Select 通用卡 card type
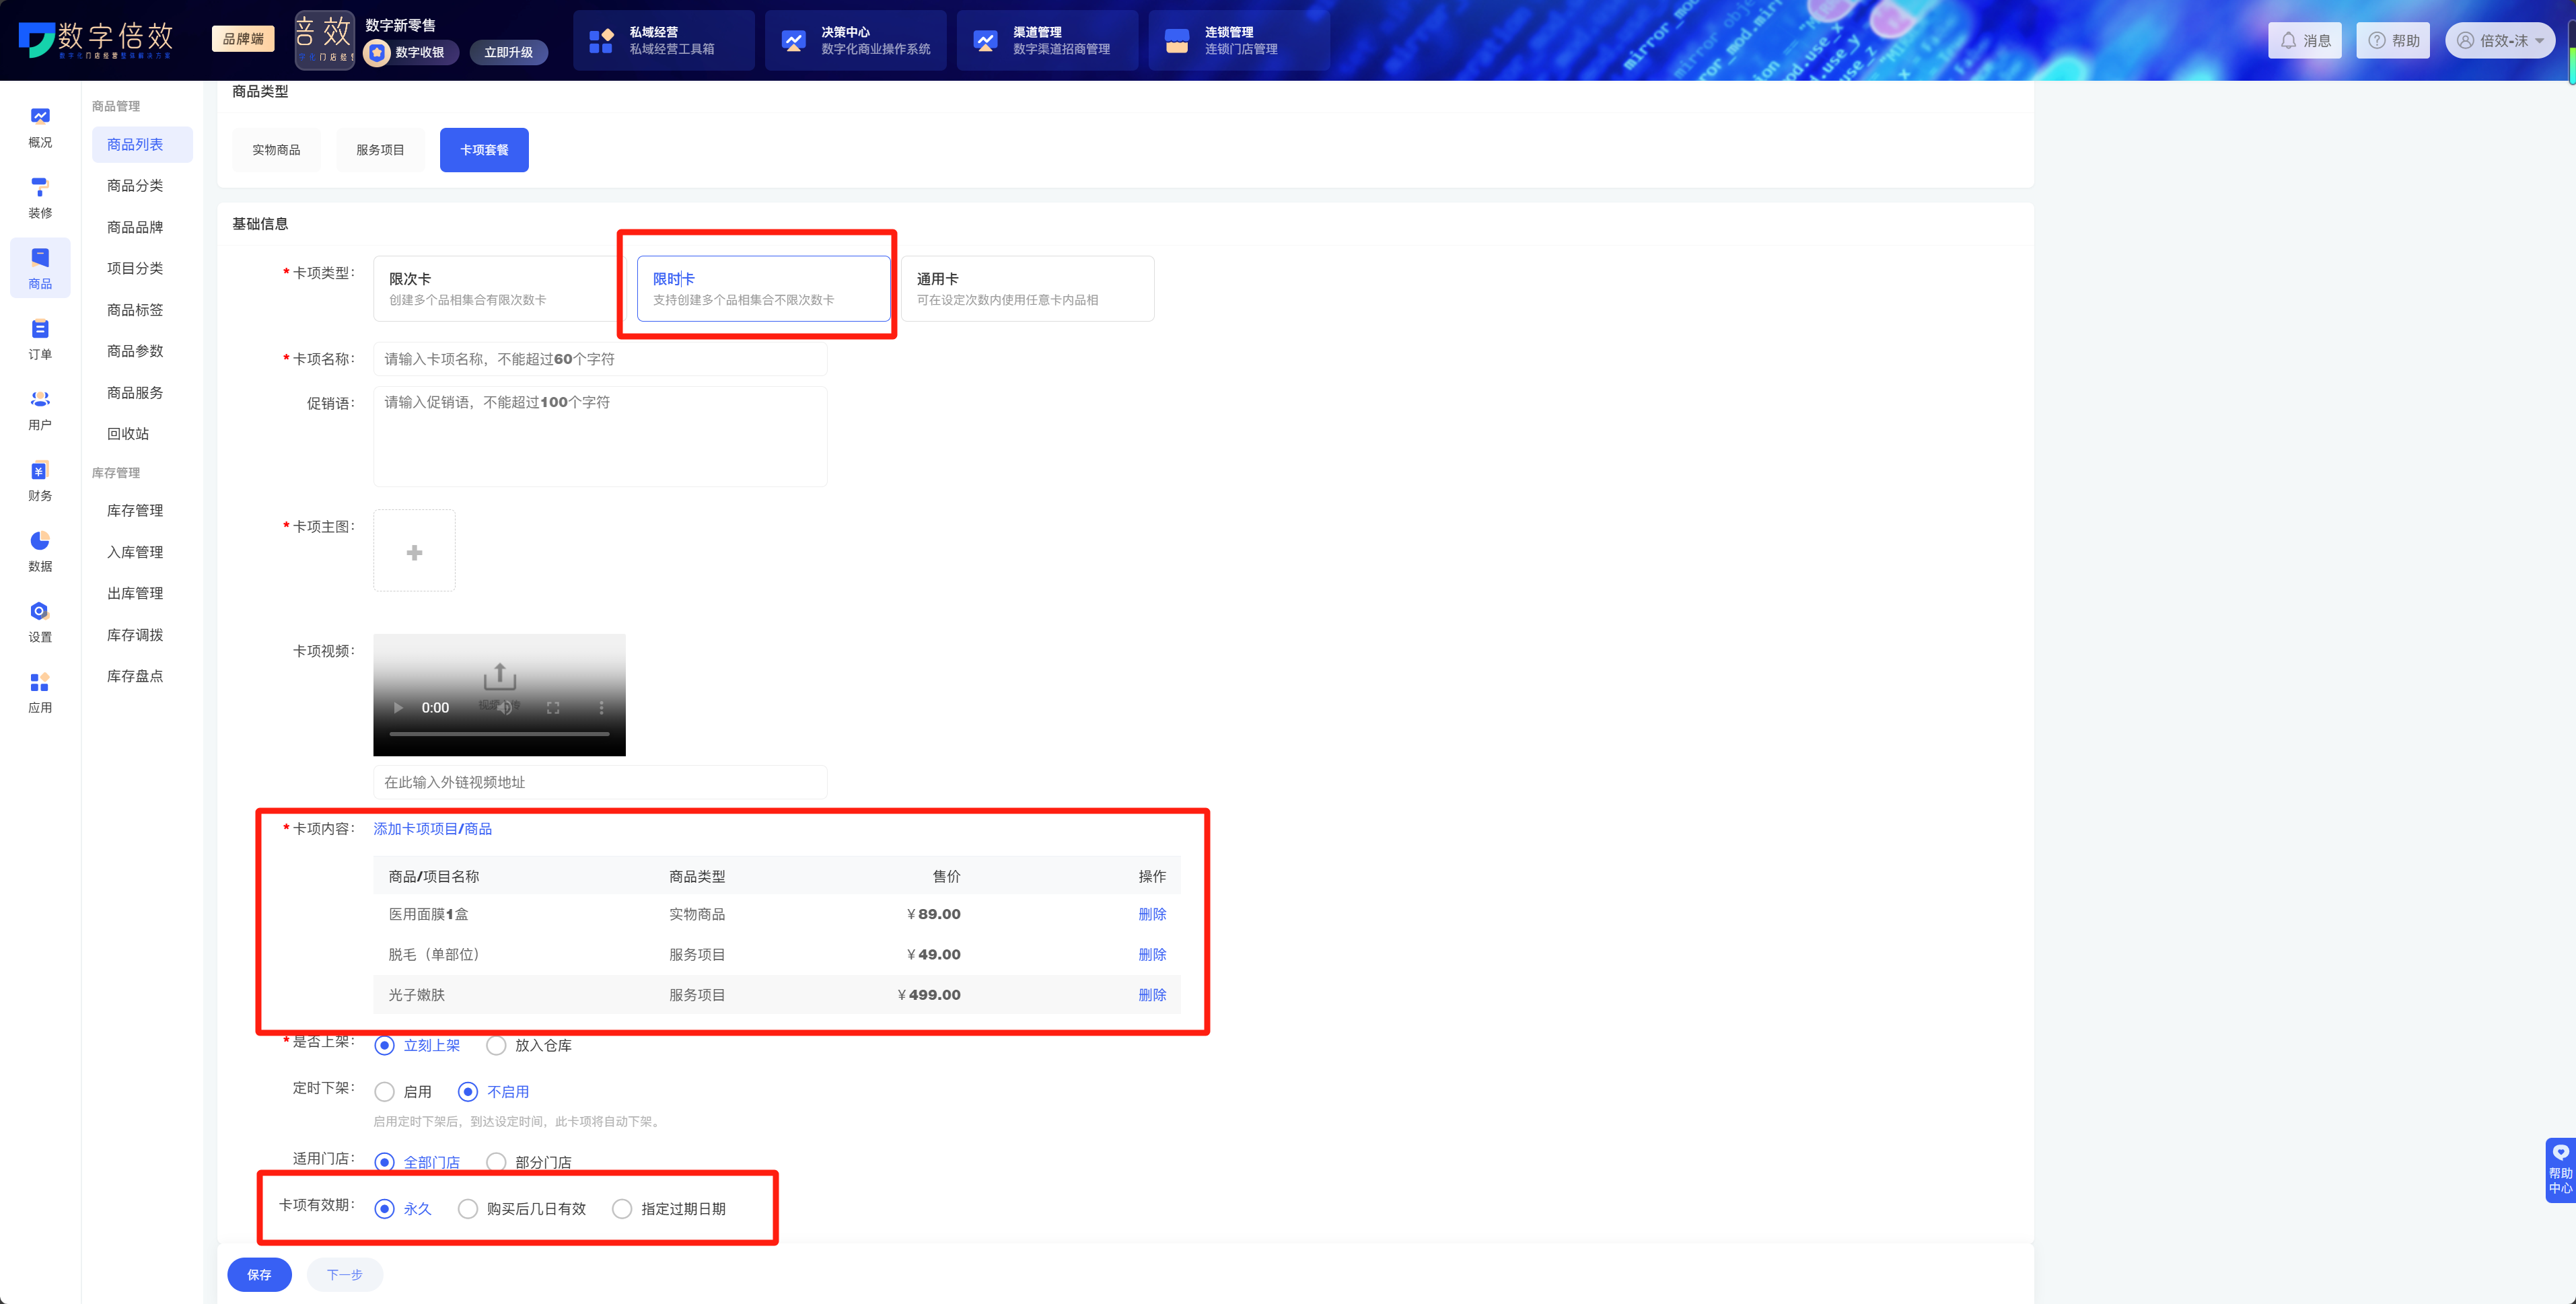Screen dimensions: 2576x1304 click(x=1027, y=288)
